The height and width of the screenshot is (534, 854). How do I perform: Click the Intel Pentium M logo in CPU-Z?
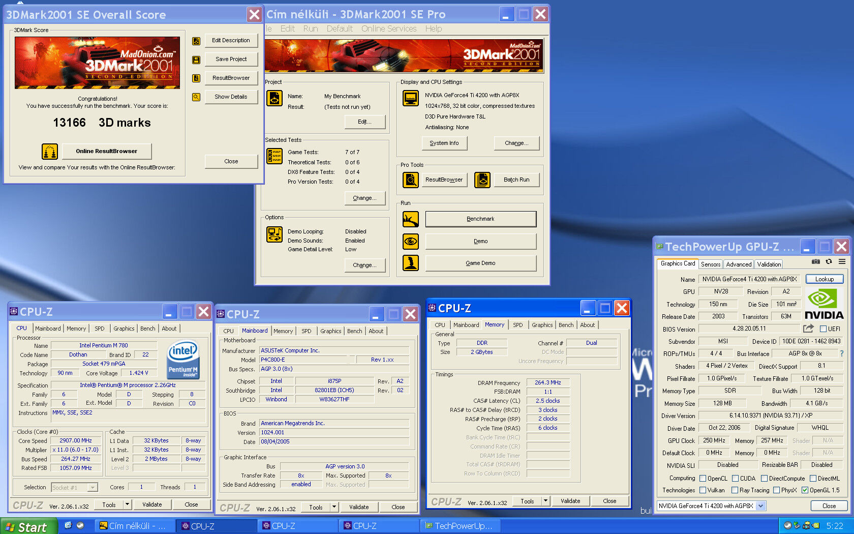(x=183, y=359)
